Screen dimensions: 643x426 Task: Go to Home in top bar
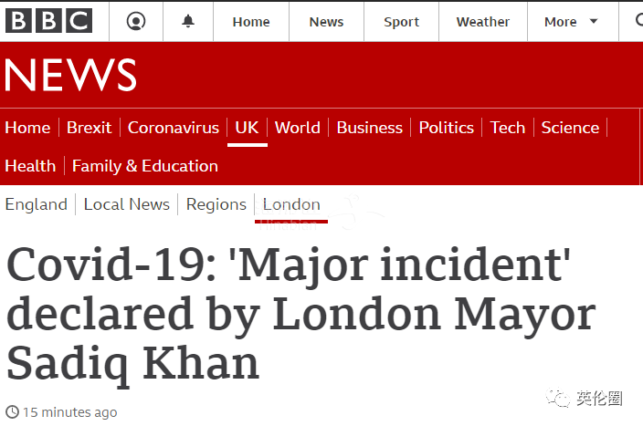click(251, 22)
